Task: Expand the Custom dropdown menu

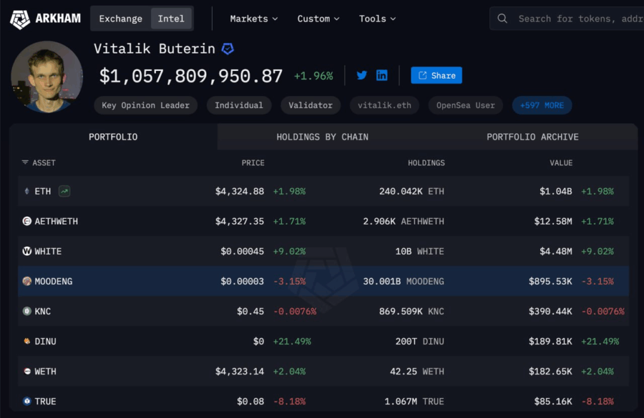Action: pyautogui.click(x=318, y=19)
